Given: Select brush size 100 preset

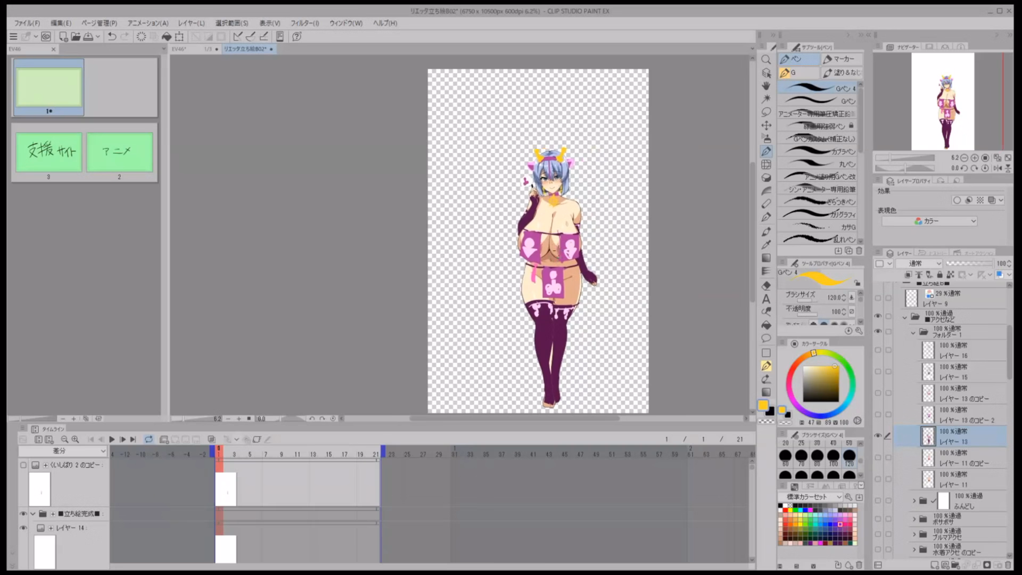Looking at the screenshot, I should (x=833, y=458).
